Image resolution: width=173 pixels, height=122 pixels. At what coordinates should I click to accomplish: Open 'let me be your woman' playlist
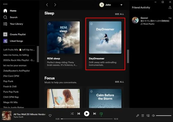[x=15, y=65]
